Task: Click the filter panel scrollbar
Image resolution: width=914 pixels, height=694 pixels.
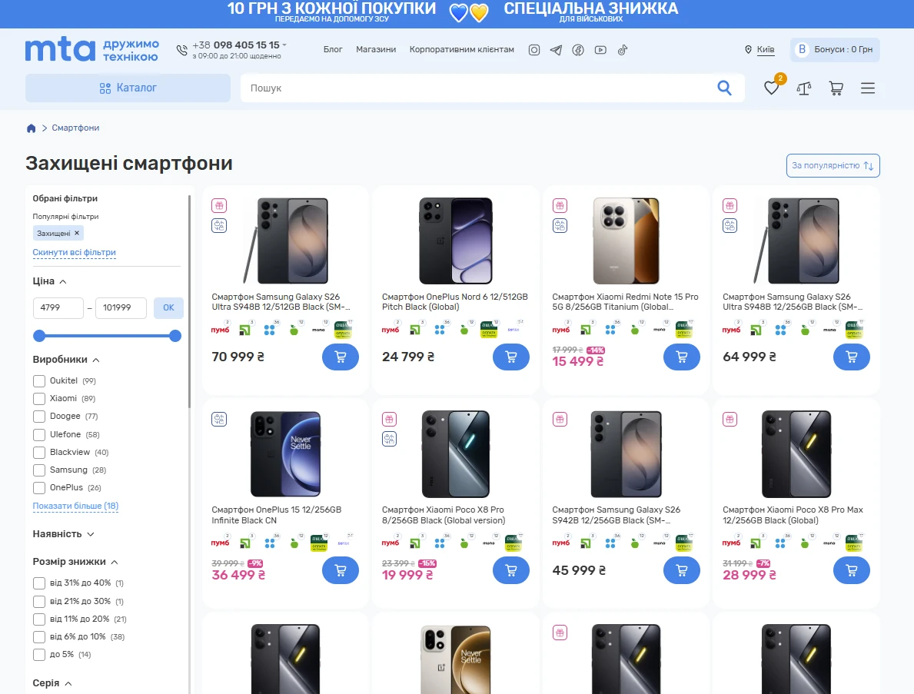Action: point(189,301)
